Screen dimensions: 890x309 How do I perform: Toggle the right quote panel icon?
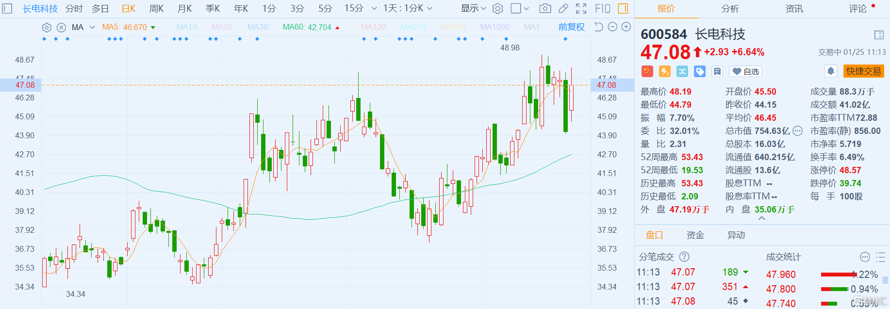[x=623, y=8]
